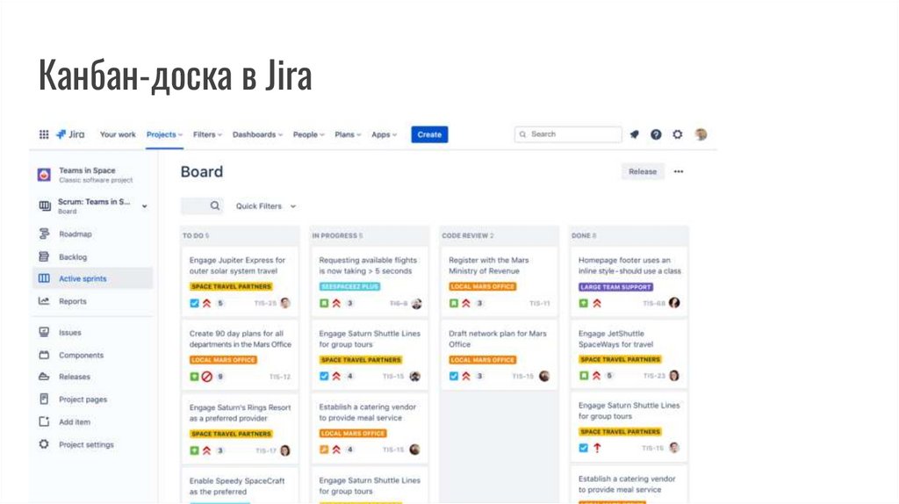
Task: Focus the board search input box
Action: coord(201,205)
